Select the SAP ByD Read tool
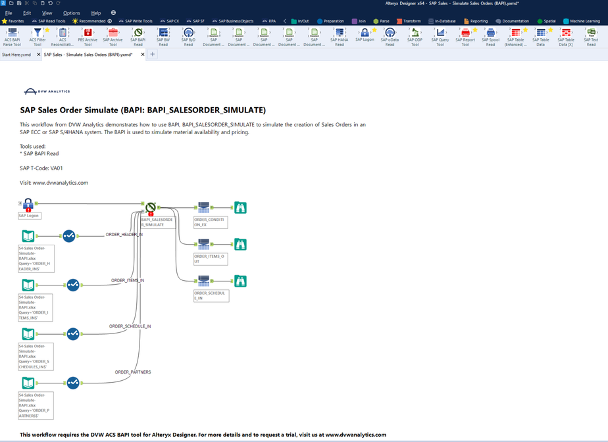This screenshot has width=608, height=442. (188, 37)
